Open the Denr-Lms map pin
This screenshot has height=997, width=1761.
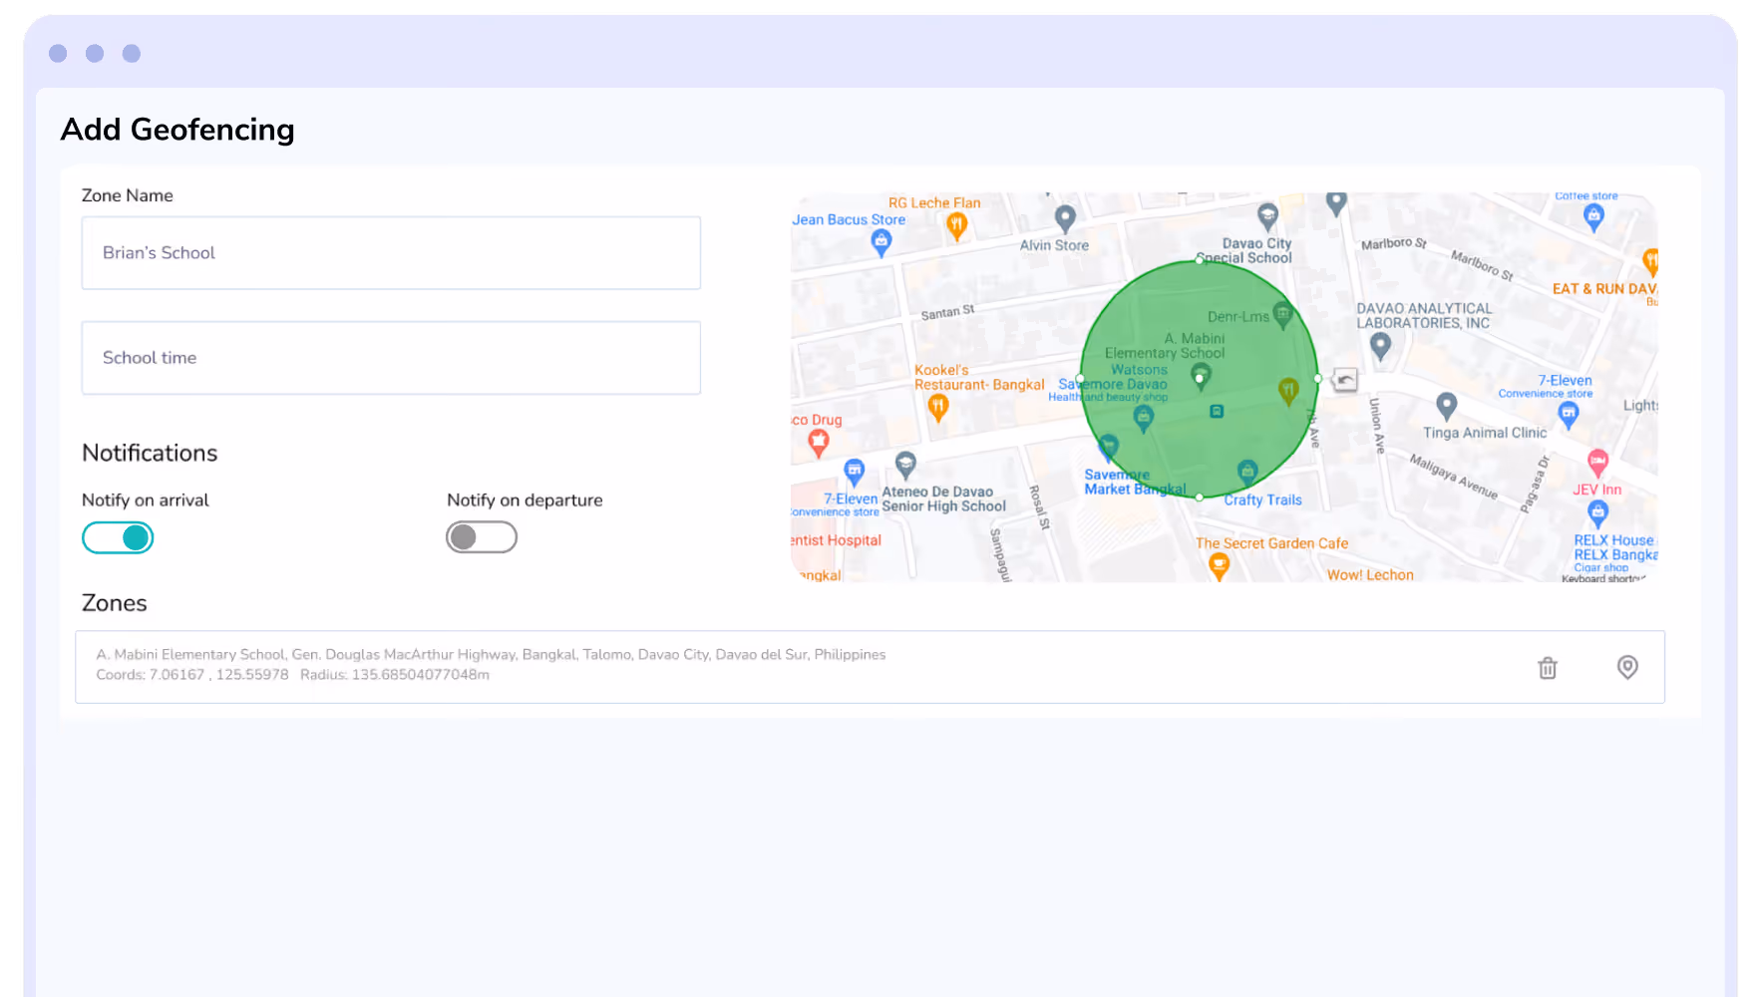(1282, 315)
